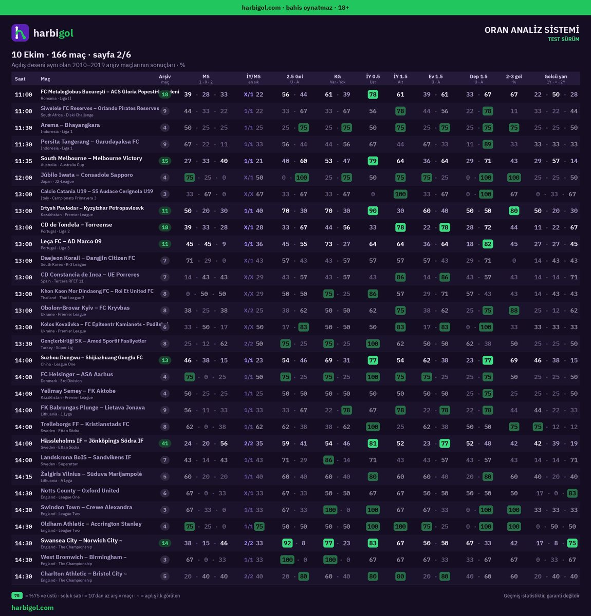Select Oldham Athletic – Accrington Stanley match
591x616 pixels.
click(295, 527)
